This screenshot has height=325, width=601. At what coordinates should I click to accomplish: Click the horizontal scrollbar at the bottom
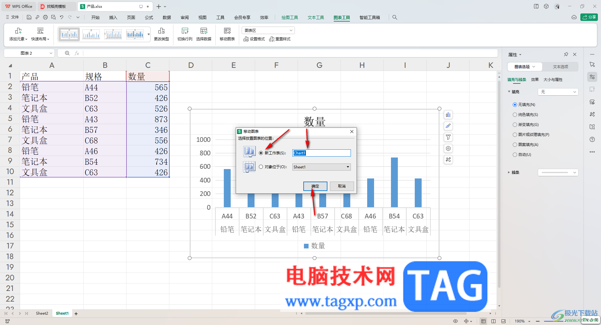pyautogui.click(x=385, y=313)
